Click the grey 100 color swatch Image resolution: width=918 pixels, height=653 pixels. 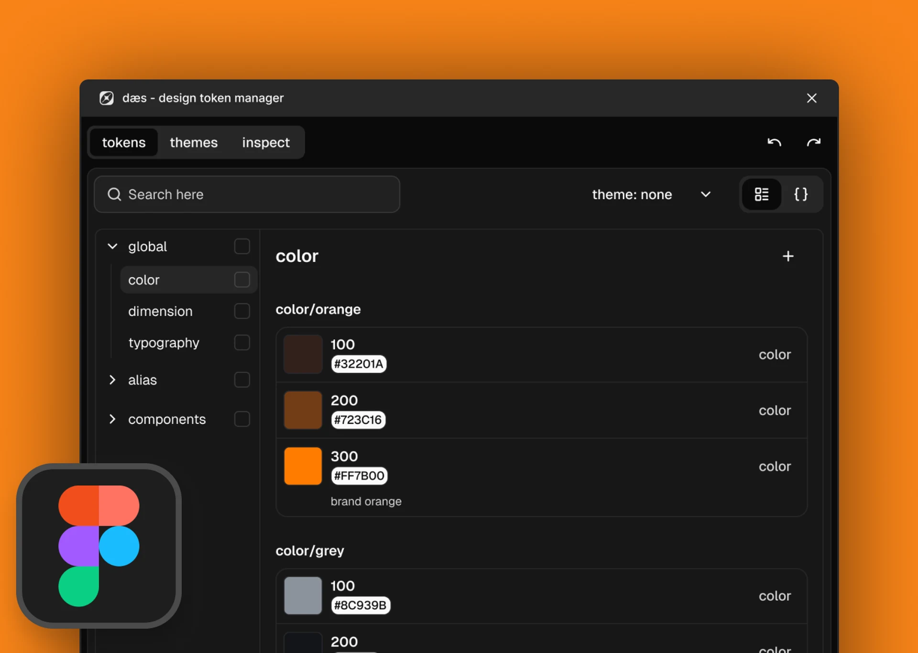[x=303, y=595]
